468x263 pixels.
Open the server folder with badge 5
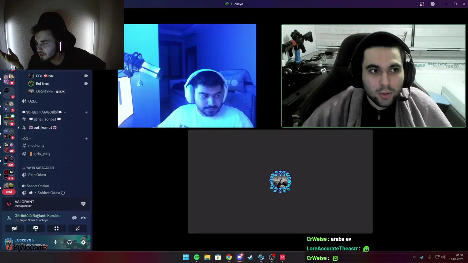pyautogui.click(x=9, y=134)
